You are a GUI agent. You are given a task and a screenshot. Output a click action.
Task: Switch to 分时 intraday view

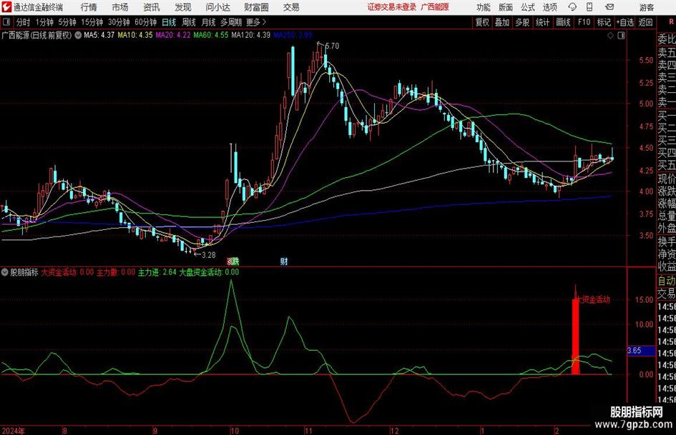point(24,22)
